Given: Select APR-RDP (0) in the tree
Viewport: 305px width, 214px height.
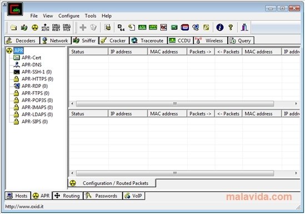Looking at the screenshot, I should tap(34, 86).
